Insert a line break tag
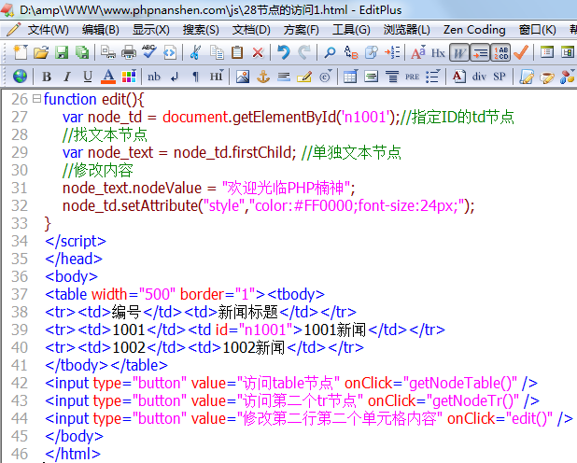The width and height of the screenshot is (577, 463). 175,77
